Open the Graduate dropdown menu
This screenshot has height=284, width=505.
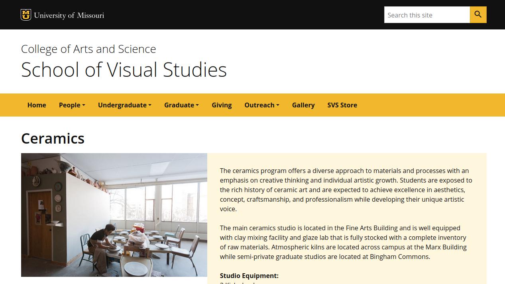pos(181,105)
